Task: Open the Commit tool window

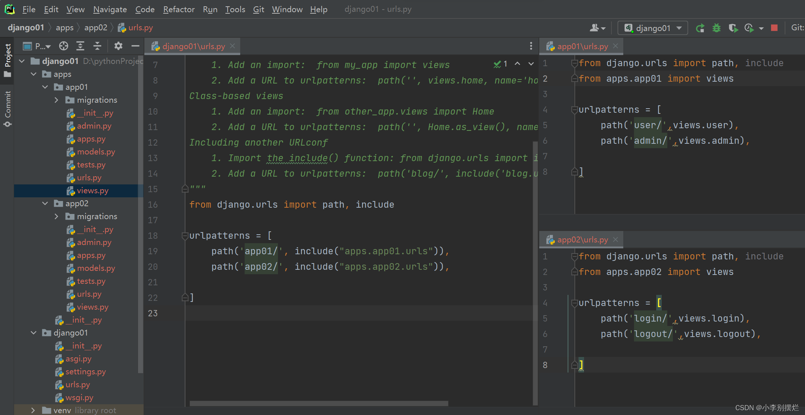Action: click(x=7, y=109)
